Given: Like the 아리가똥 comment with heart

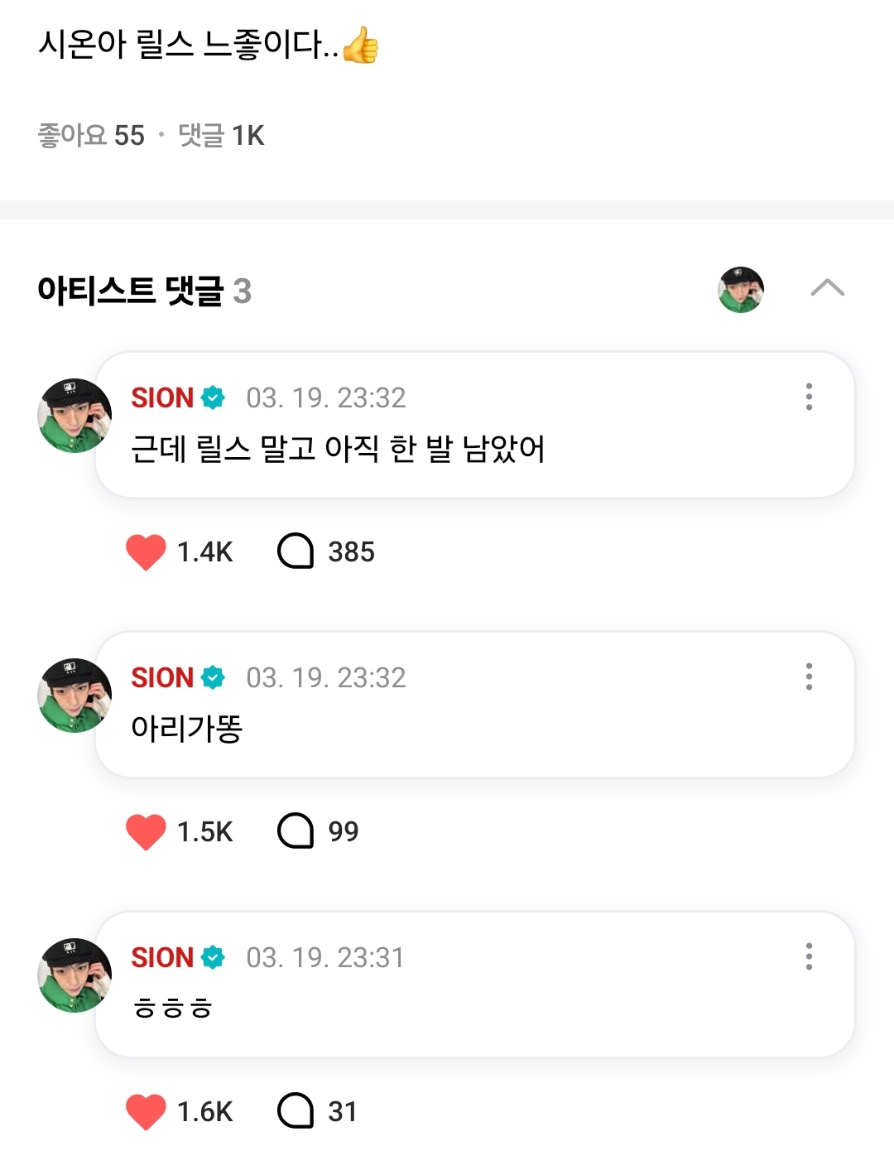Looking at the screenshot, I should [x=147, y=831].
